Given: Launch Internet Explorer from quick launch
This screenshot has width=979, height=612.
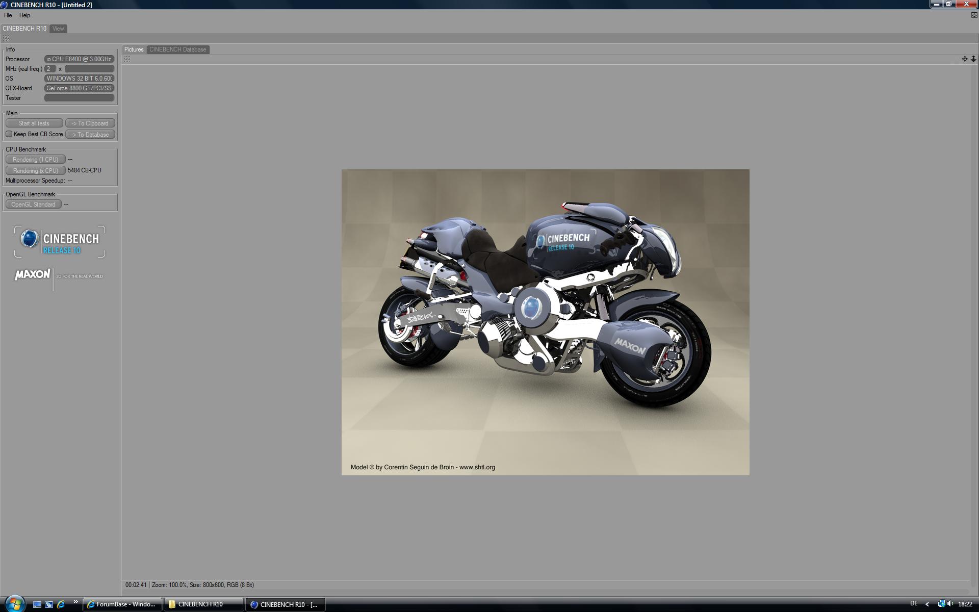Looking at the screenshot, I should point(61,604).
